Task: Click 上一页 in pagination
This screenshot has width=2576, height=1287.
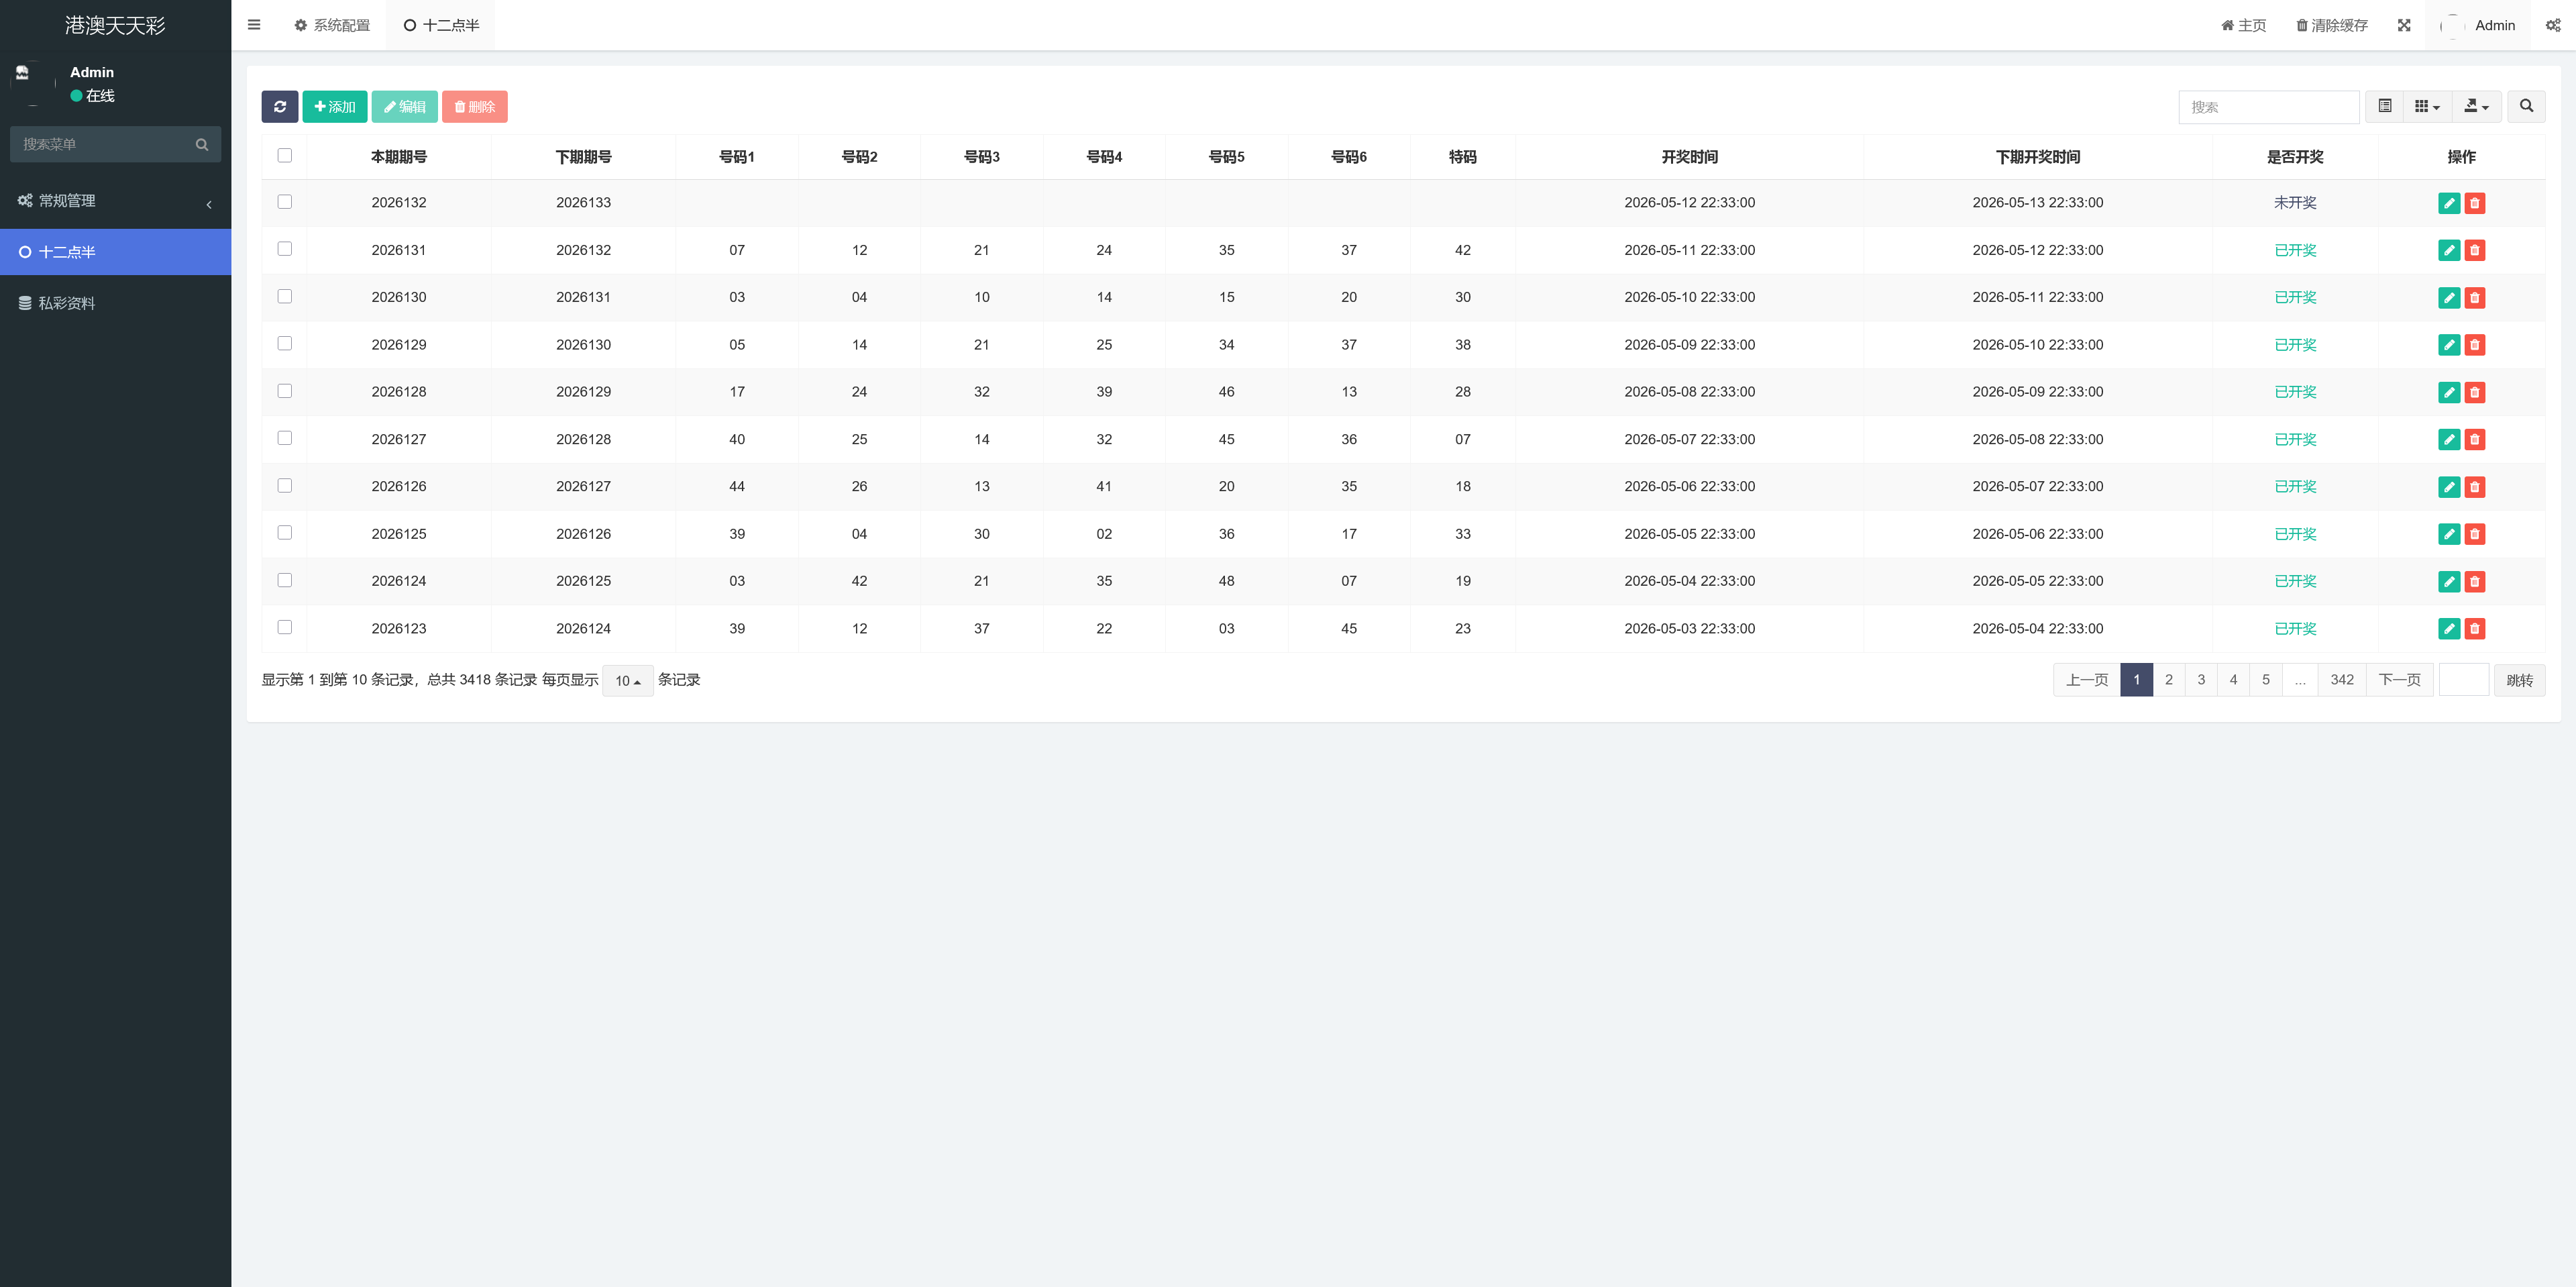Action: point(2087,680)
